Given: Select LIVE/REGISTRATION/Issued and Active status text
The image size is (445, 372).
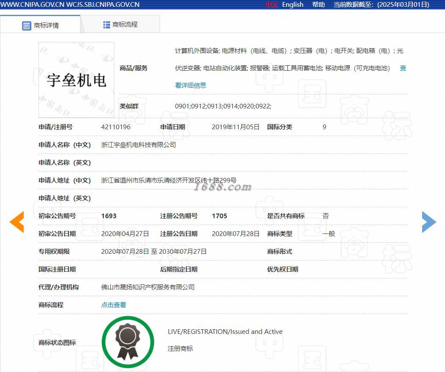Looking at the screenshot, I should (x=225, y=331).
